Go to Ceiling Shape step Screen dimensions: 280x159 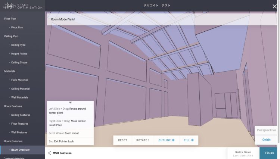point(19,63)
